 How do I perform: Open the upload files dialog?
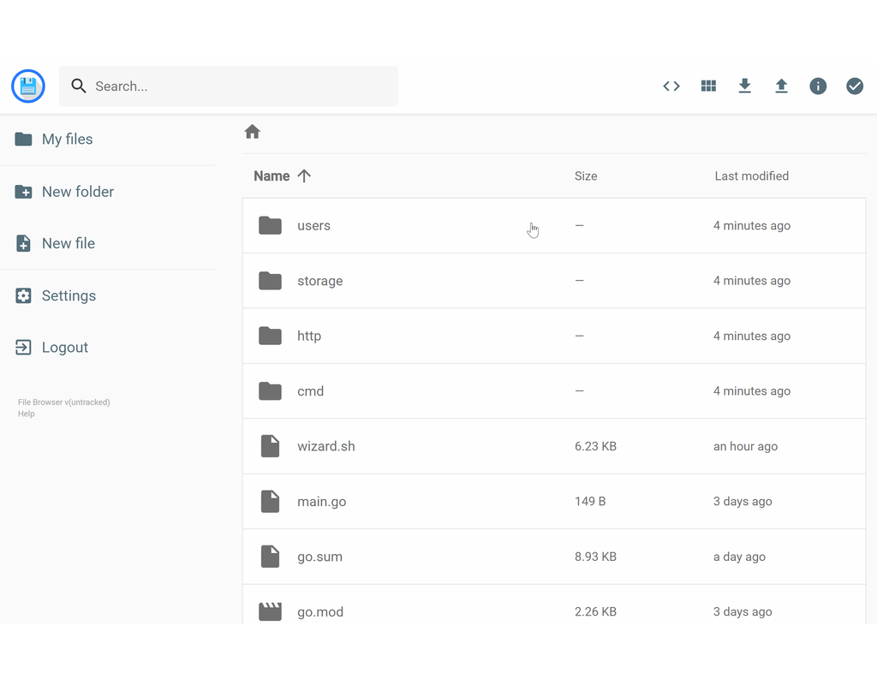coord(781,86)
